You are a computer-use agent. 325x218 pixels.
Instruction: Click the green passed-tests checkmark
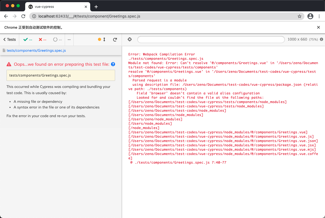tap(25, 39)
